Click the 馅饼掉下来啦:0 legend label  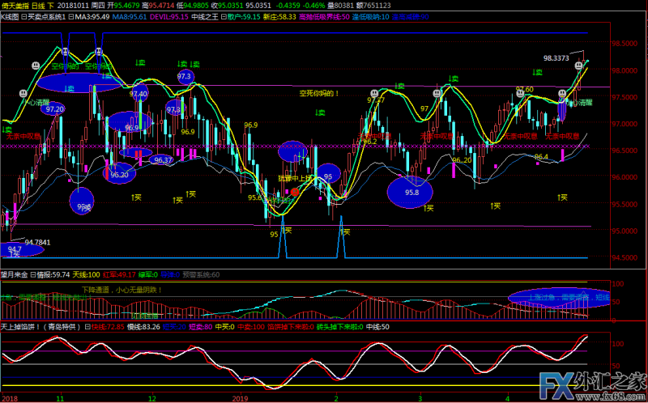[x=291, y=327]
